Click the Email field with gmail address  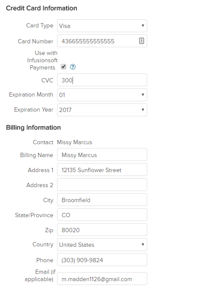pos(102,279)
